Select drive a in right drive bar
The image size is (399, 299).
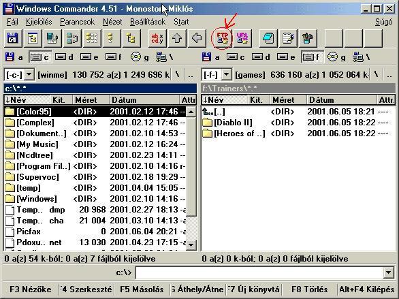point(211,57)
